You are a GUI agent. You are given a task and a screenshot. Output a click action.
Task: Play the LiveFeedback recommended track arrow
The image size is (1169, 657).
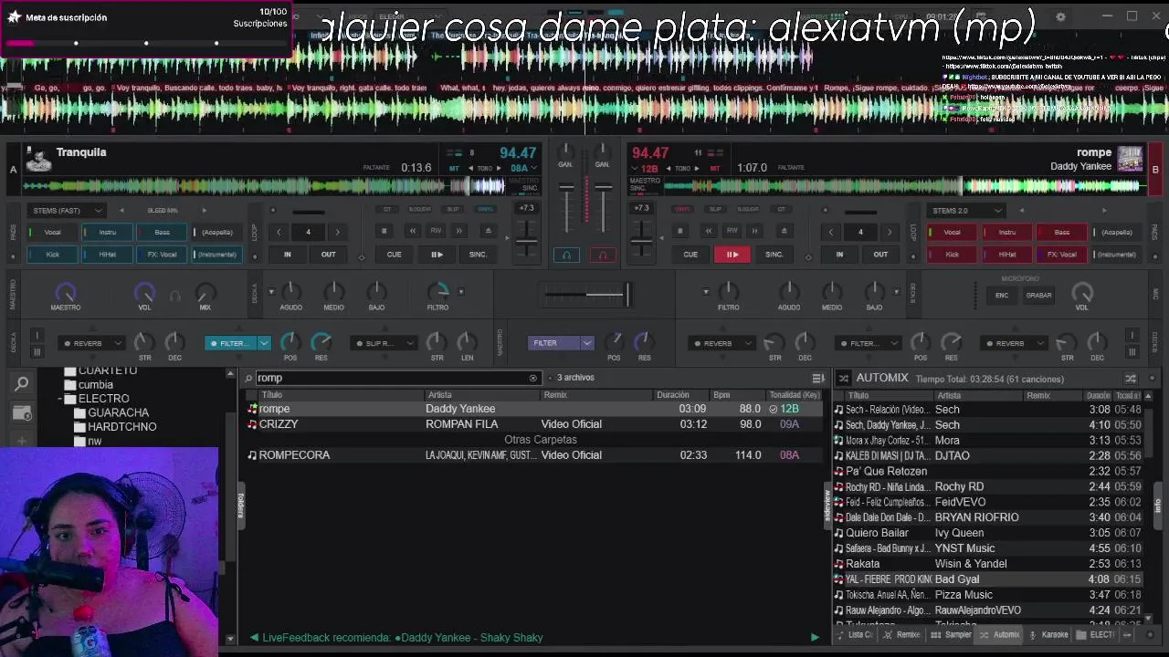[x=815, y=638]
